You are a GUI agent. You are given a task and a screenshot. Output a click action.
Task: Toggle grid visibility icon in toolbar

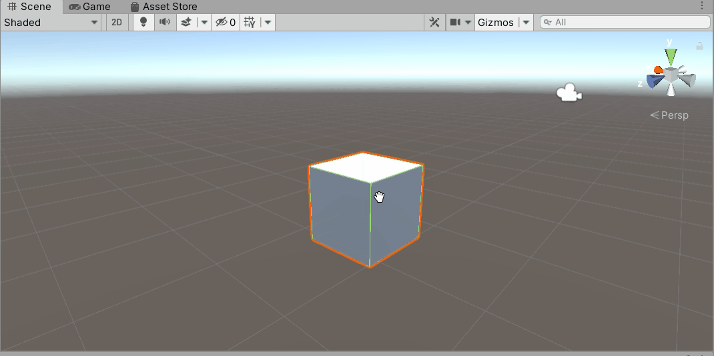[250, 22]
